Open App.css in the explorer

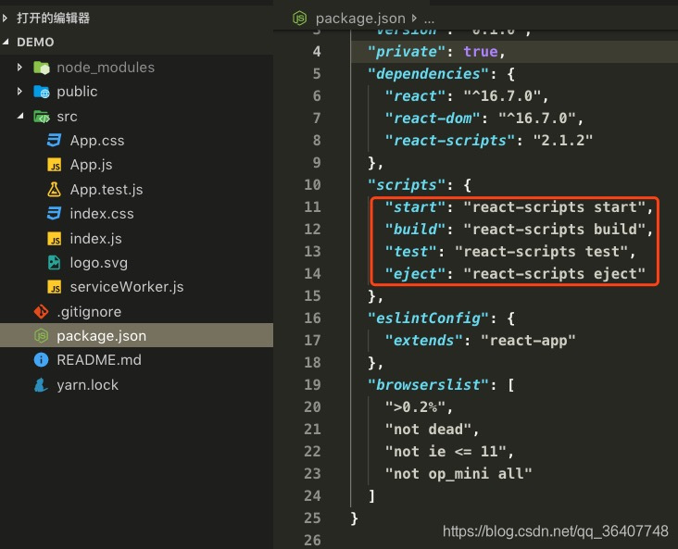coord(97,141)
